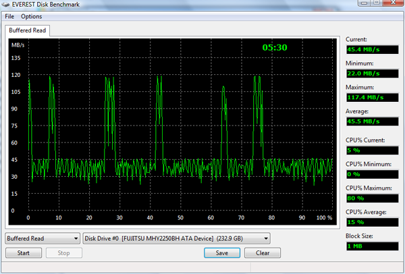Image resolution: width=405 pixels, height=274 pixels.
Task: Select the Current 45.4 MB/s value
Action: [372, 49]
